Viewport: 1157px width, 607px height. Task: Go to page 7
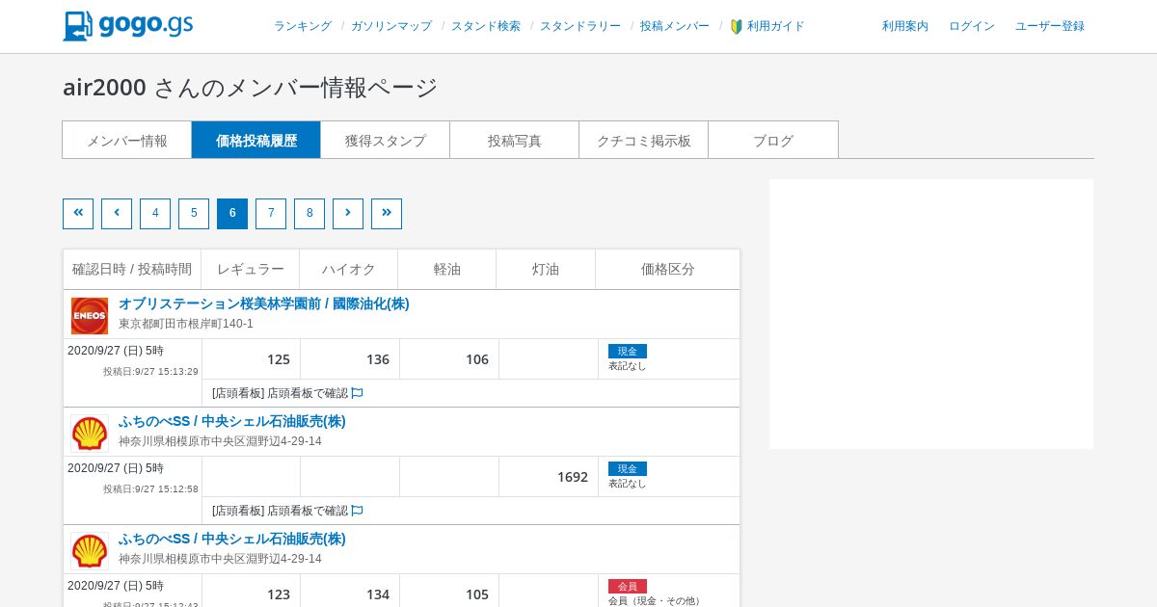[x=271, y=214]
